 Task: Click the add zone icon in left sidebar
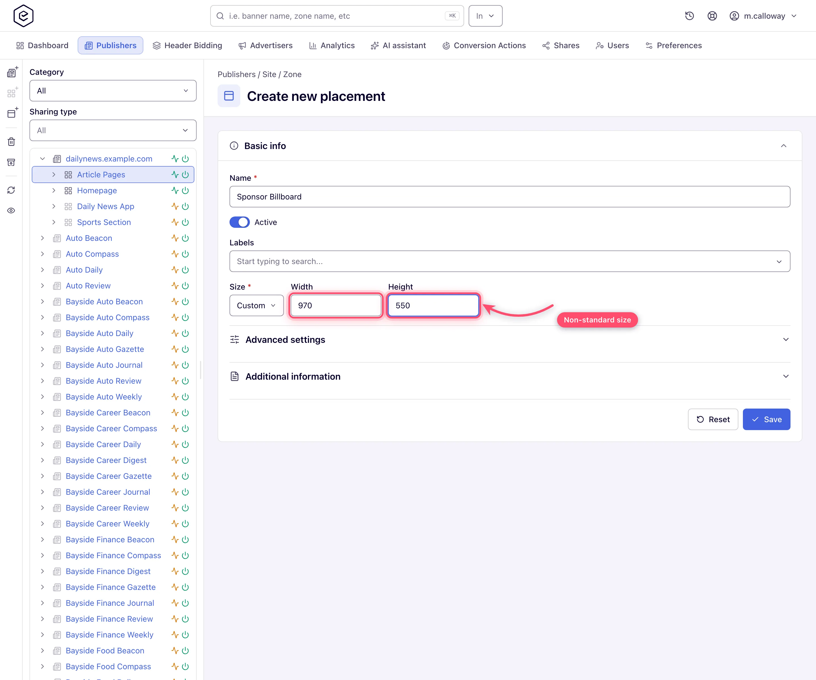point(12,92)
